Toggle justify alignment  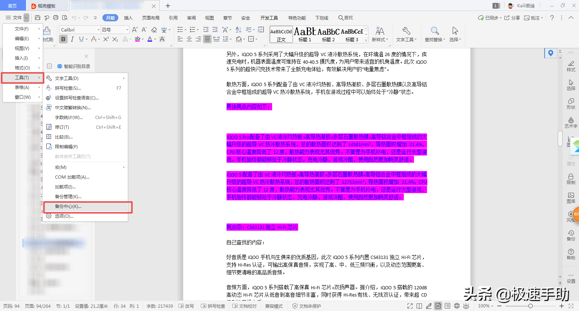tap(207, 39)
